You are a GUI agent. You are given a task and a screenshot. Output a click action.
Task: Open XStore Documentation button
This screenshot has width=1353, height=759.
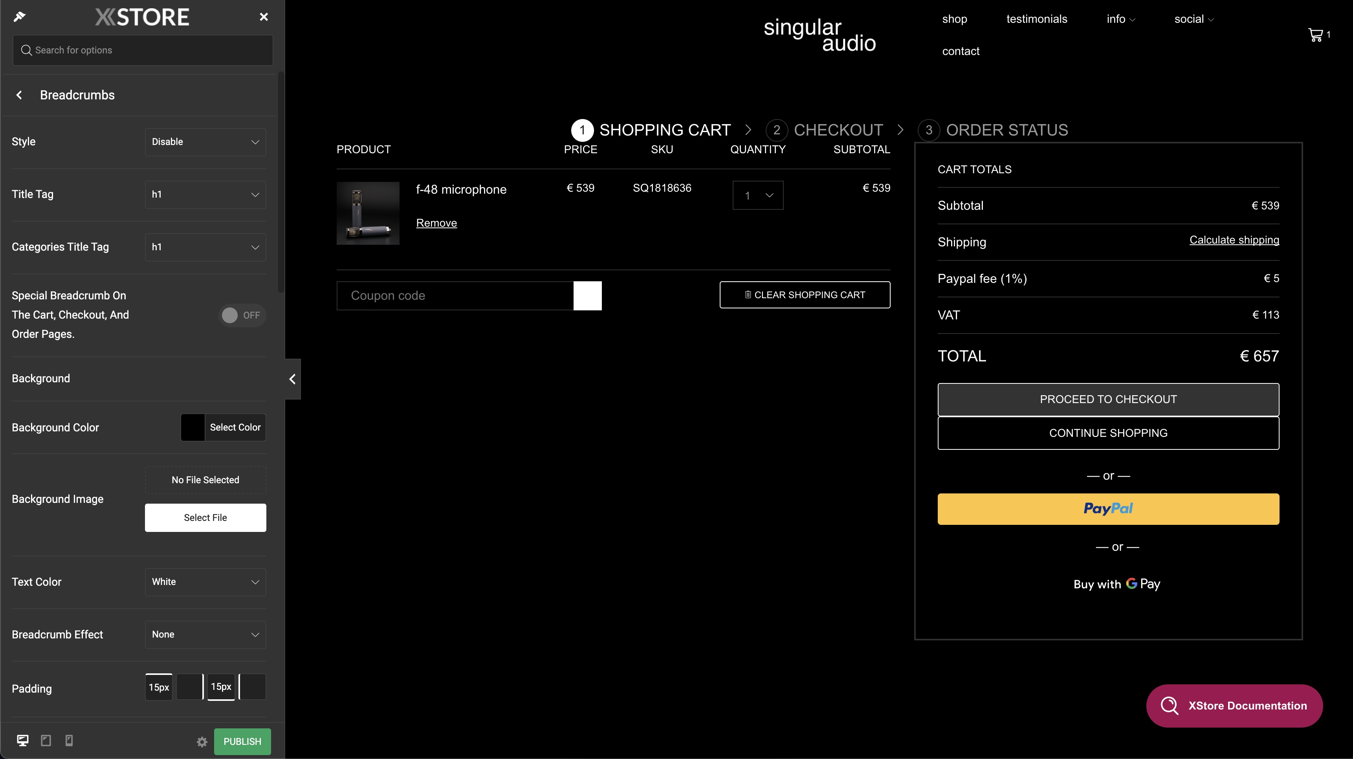click(1234, 706)
